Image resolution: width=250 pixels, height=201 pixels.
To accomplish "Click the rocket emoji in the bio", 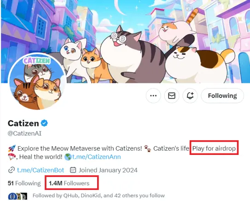I will click(x=12, y=148).
